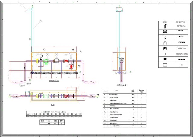Click the PLAN view title label

52,105
